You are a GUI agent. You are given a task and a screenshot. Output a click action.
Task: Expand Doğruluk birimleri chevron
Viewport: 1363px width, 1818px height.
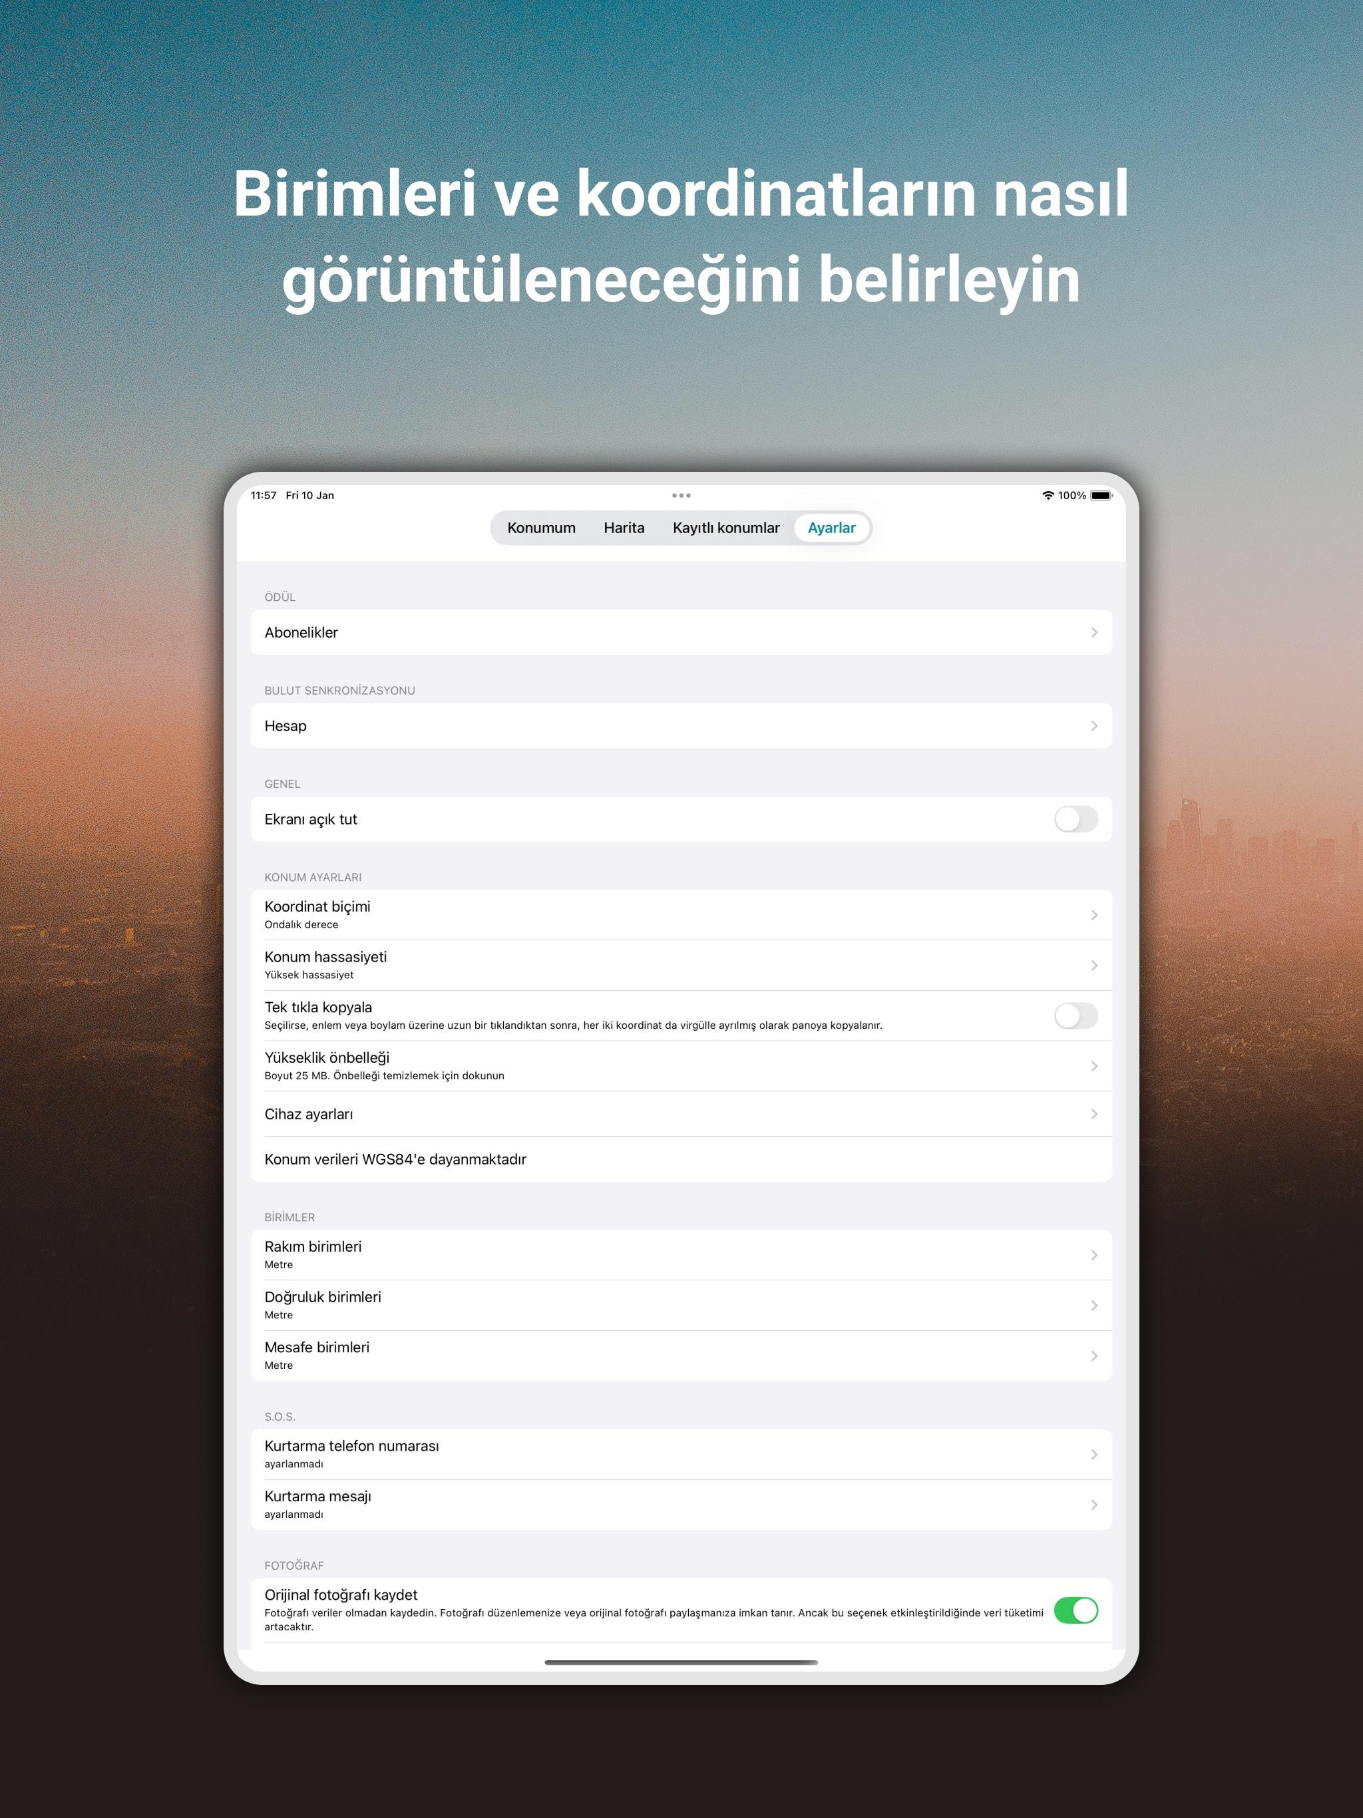[x=1093, y=1305]
